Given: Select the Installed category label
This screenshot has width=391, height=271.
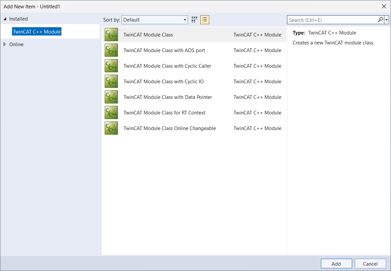Looking at the screenshot, I should point(19,19).
